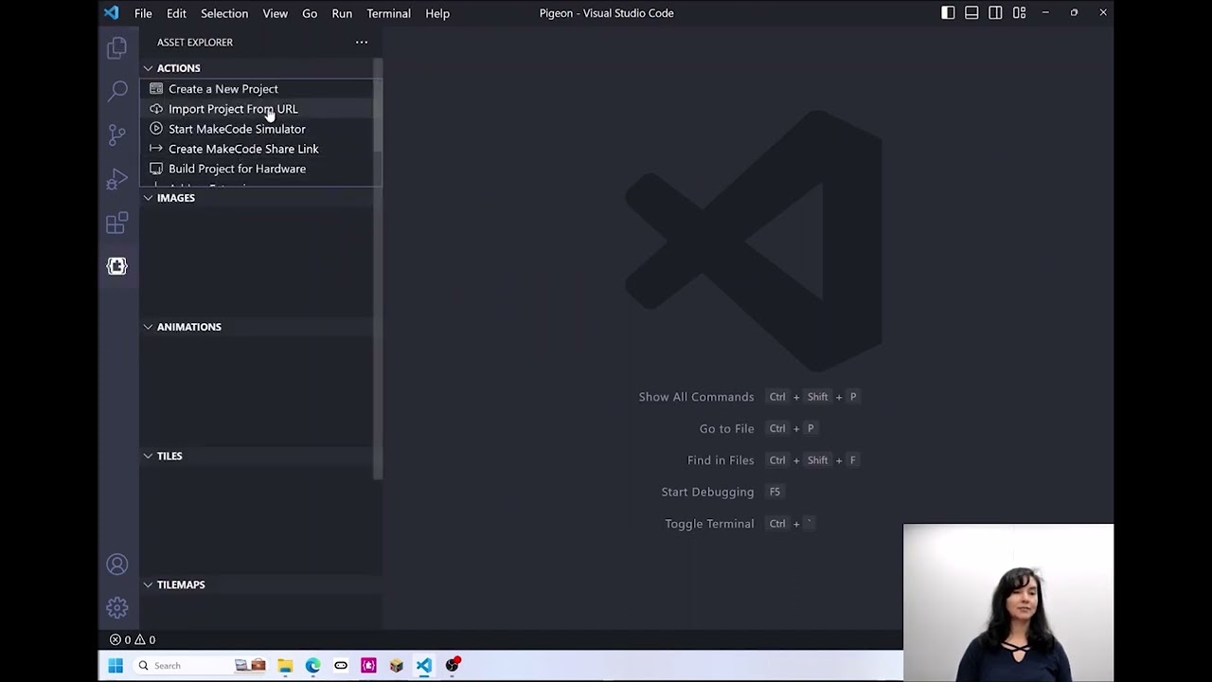This screenshot has width=1212, height=682.
Task: Open the Manage gear icon
Action: (117, 607)
